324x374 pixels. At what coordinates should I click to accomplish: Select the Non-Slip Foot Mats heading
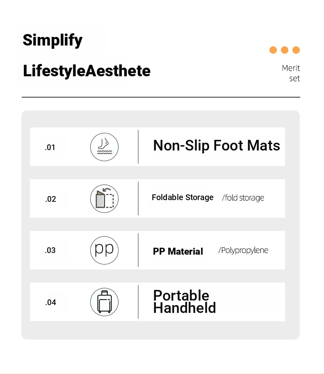[217, 146]
